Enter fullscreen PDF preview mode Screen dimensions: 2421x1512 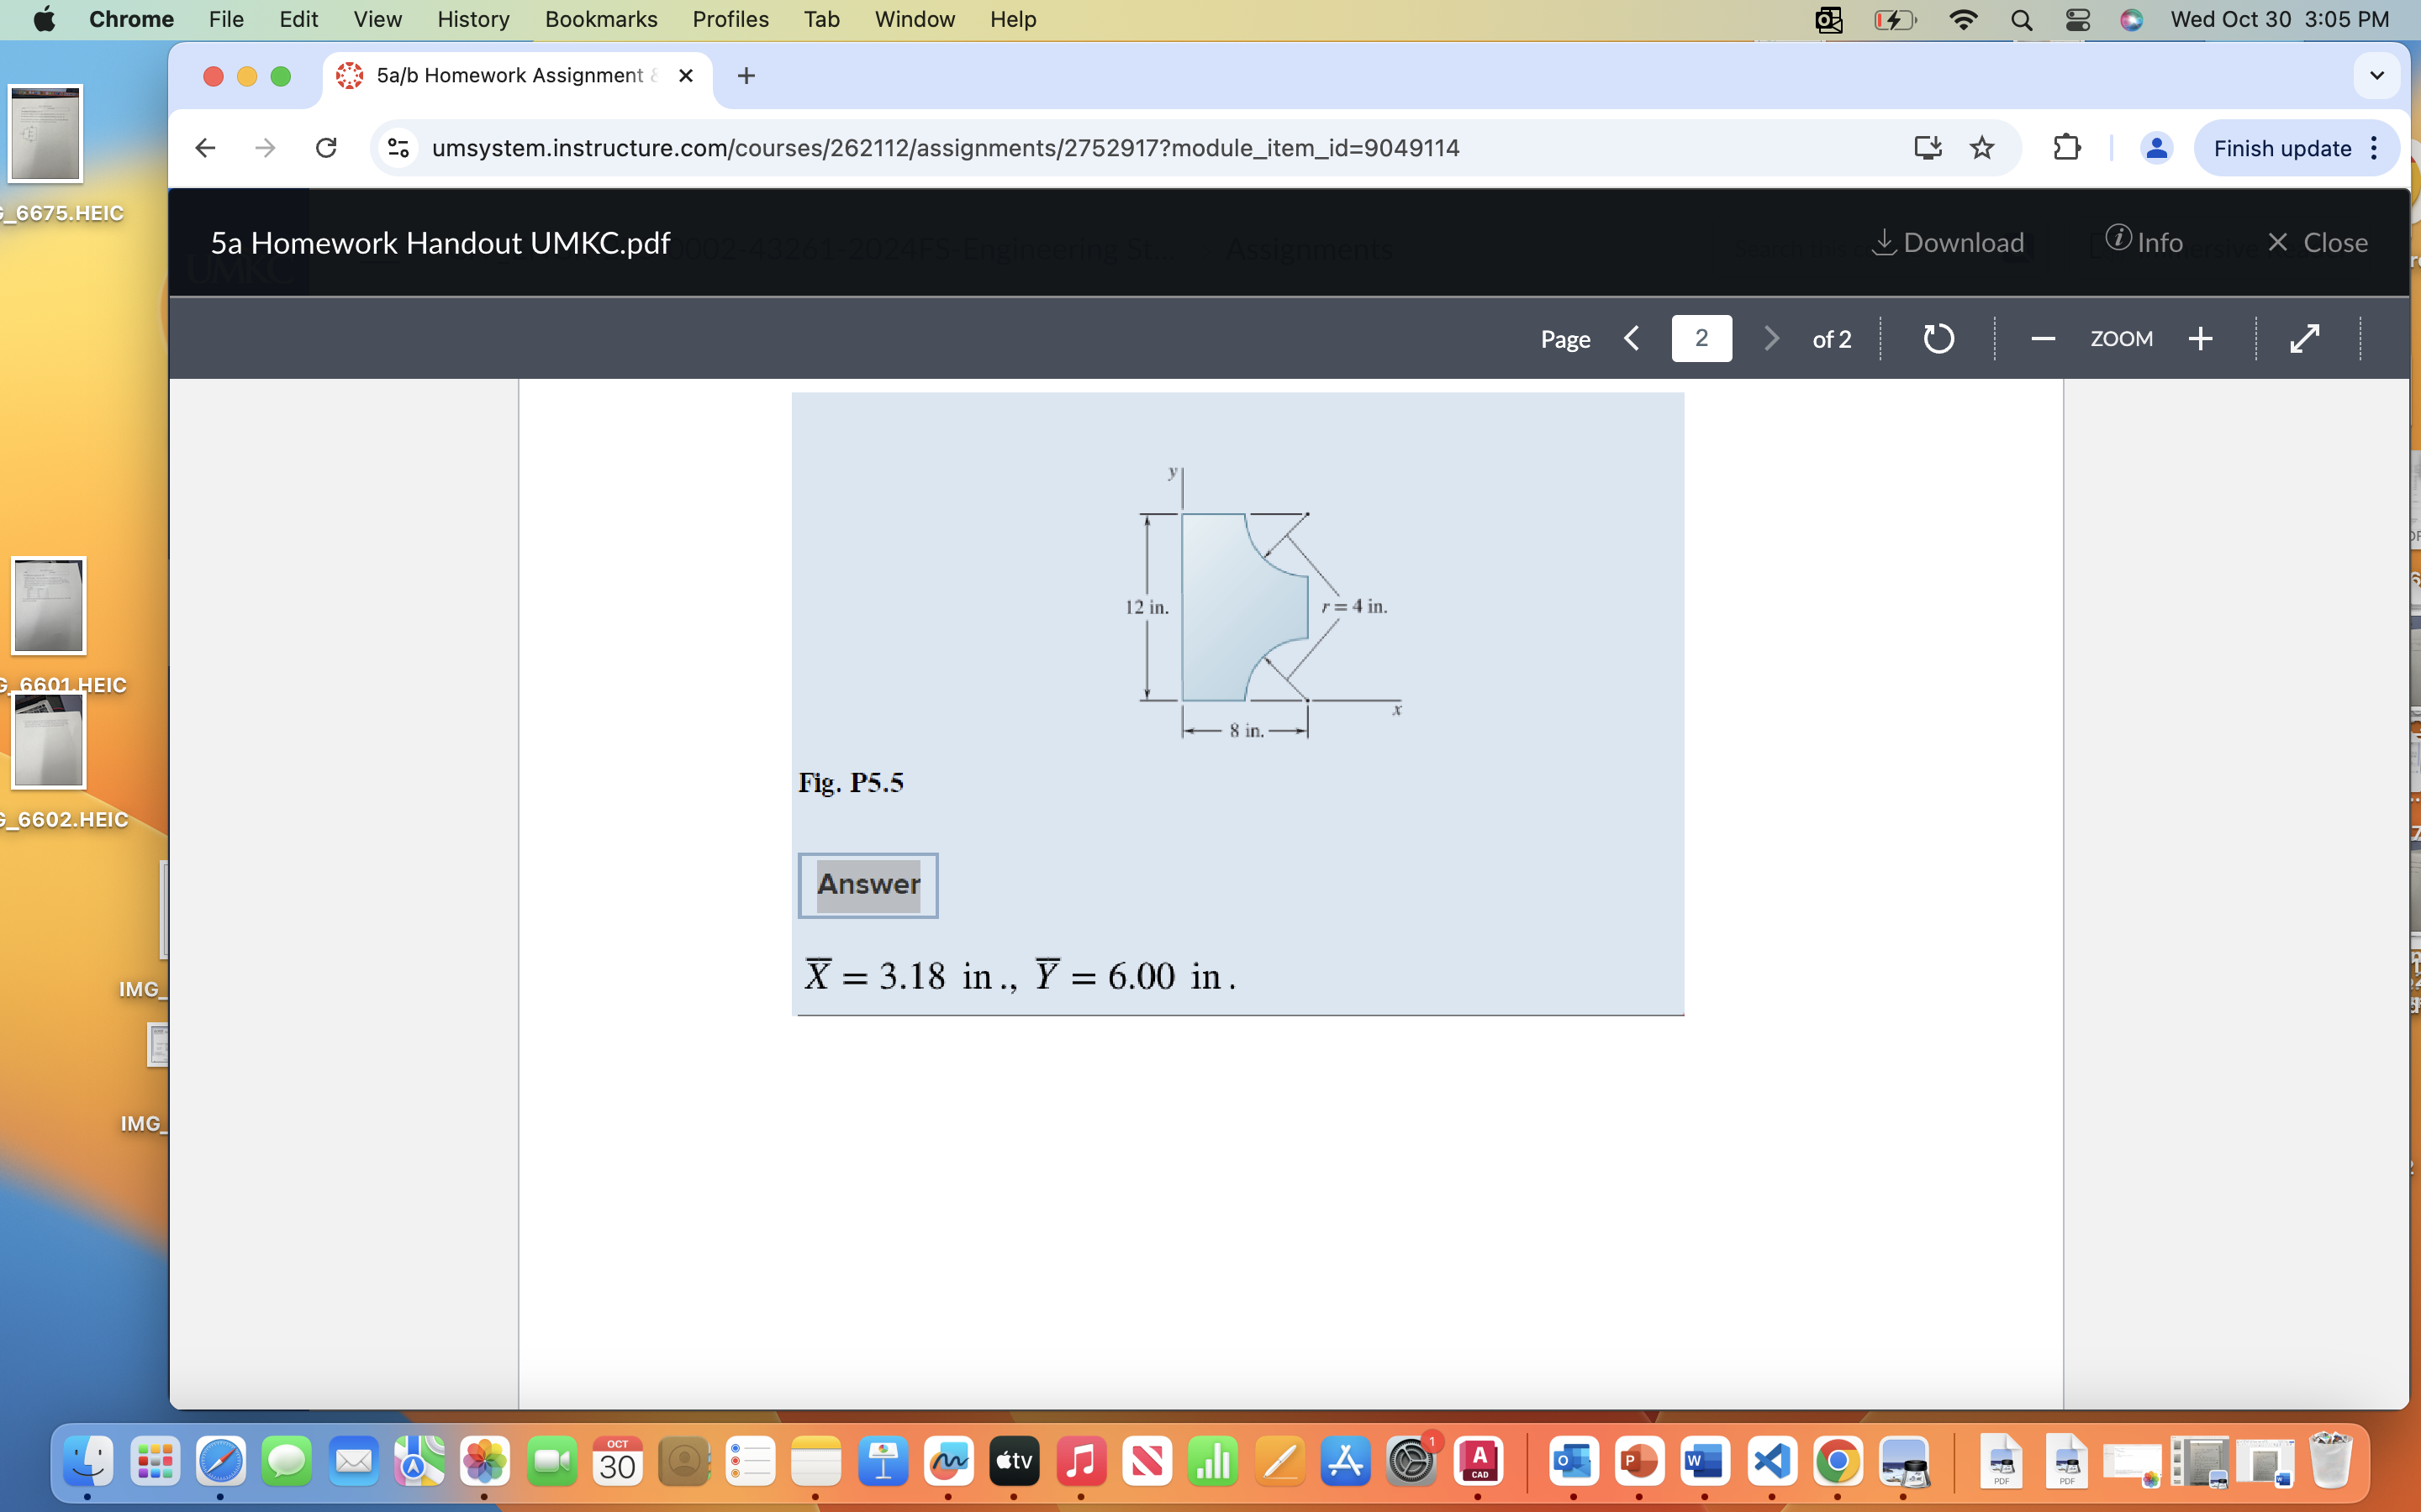pos(2305,338)
